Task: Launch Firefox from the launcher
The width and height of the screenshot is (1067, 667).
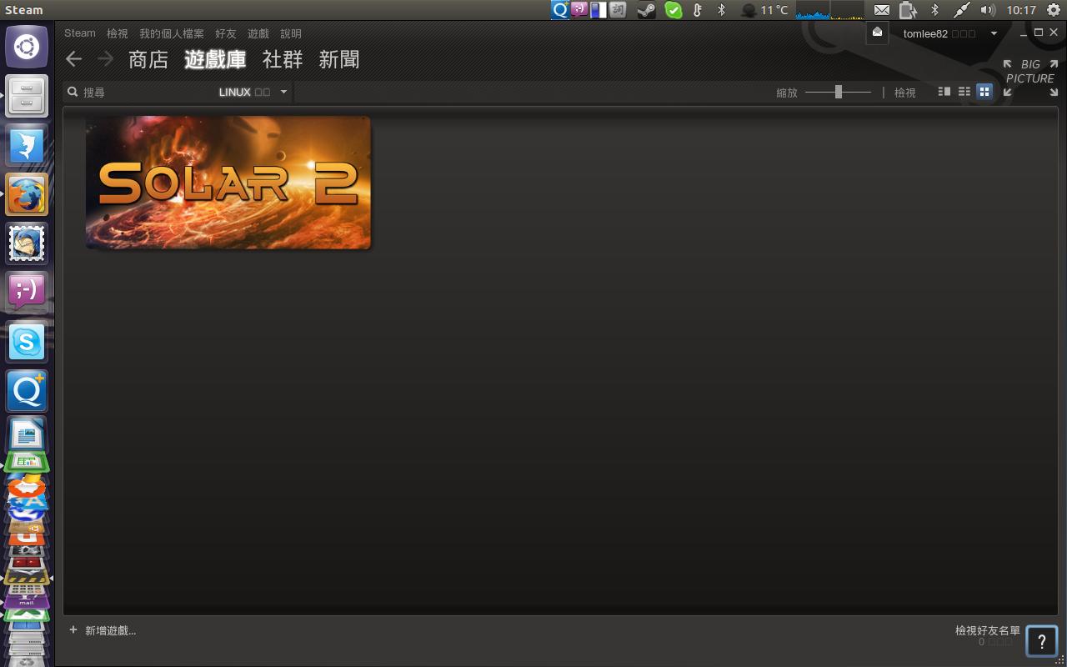Action: tap(27, 194)
